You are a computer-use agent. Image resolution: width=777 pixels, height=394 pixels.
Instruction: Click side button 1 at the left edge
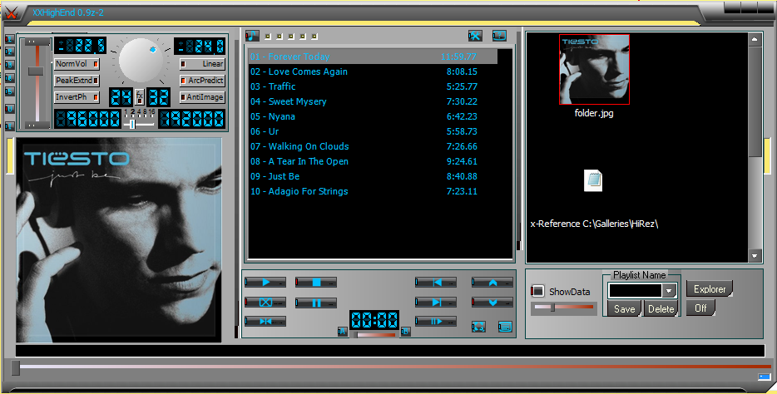[x=9, y=38]
